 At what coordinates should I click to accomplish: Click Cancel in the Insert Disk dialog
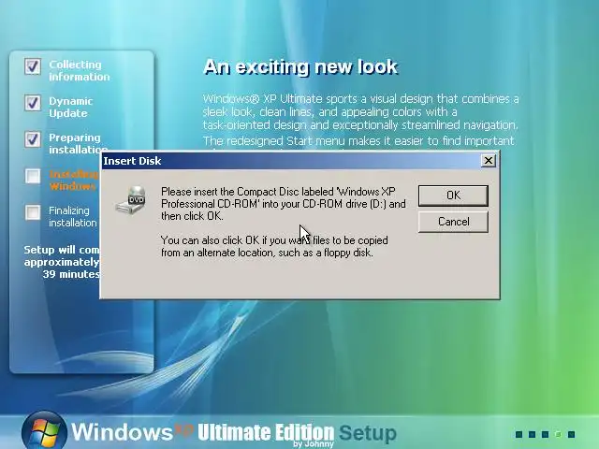pyautogui.click(x=453, y=222)
